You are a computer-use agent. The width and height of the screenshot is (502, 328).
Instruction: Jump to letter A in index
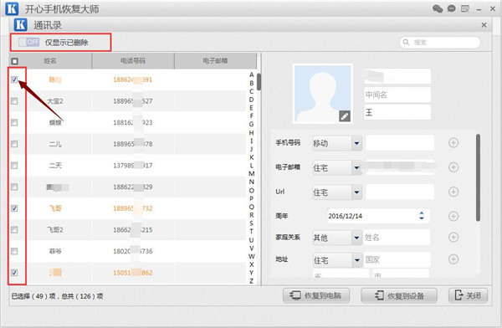click(251, 74)
